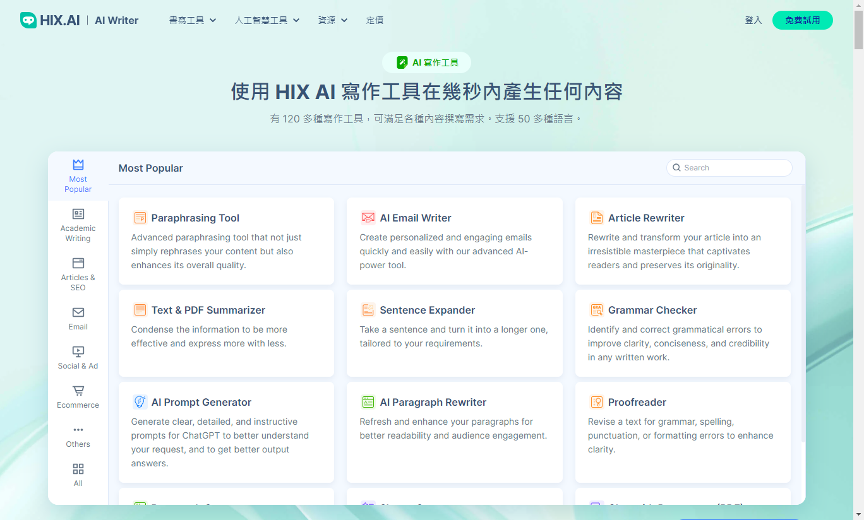Open the 定價 pricing page

coord(375,20)
